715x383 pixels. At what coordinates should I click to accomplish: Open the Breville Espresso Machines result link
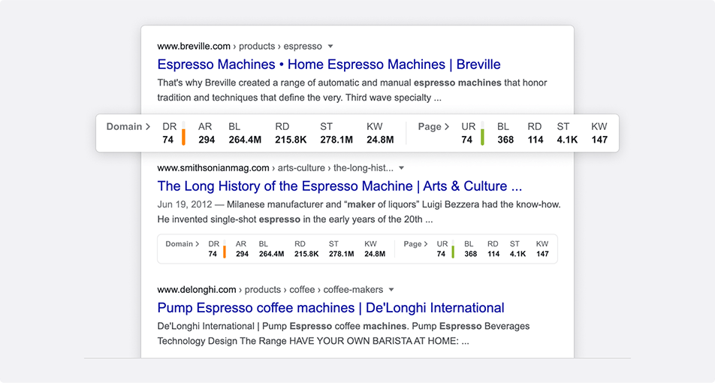click(x=328, y=65)
